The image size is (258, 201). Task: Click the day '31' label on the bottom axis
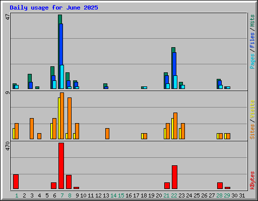pos(242,195)
